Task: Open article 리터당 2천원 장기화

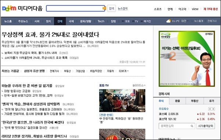Action: (x=34, y=136)
